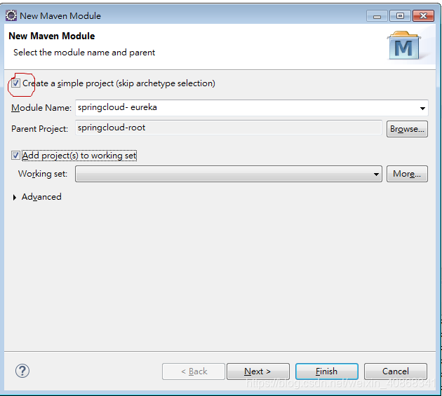The height and width of the screenshot is (396, 442).
Task: Open the Module Name dropdown arrow
Action: [422, 108]
